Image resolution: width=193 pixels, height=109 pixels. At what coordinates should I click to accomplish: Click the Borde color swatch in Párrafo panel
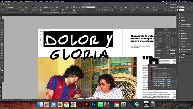pyautogui.click(x=172, y=54)
